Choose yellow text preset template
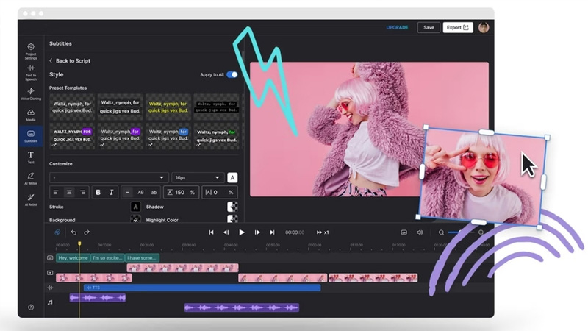Viewport: 588px width, 331px height. click(x=168, y=107)
